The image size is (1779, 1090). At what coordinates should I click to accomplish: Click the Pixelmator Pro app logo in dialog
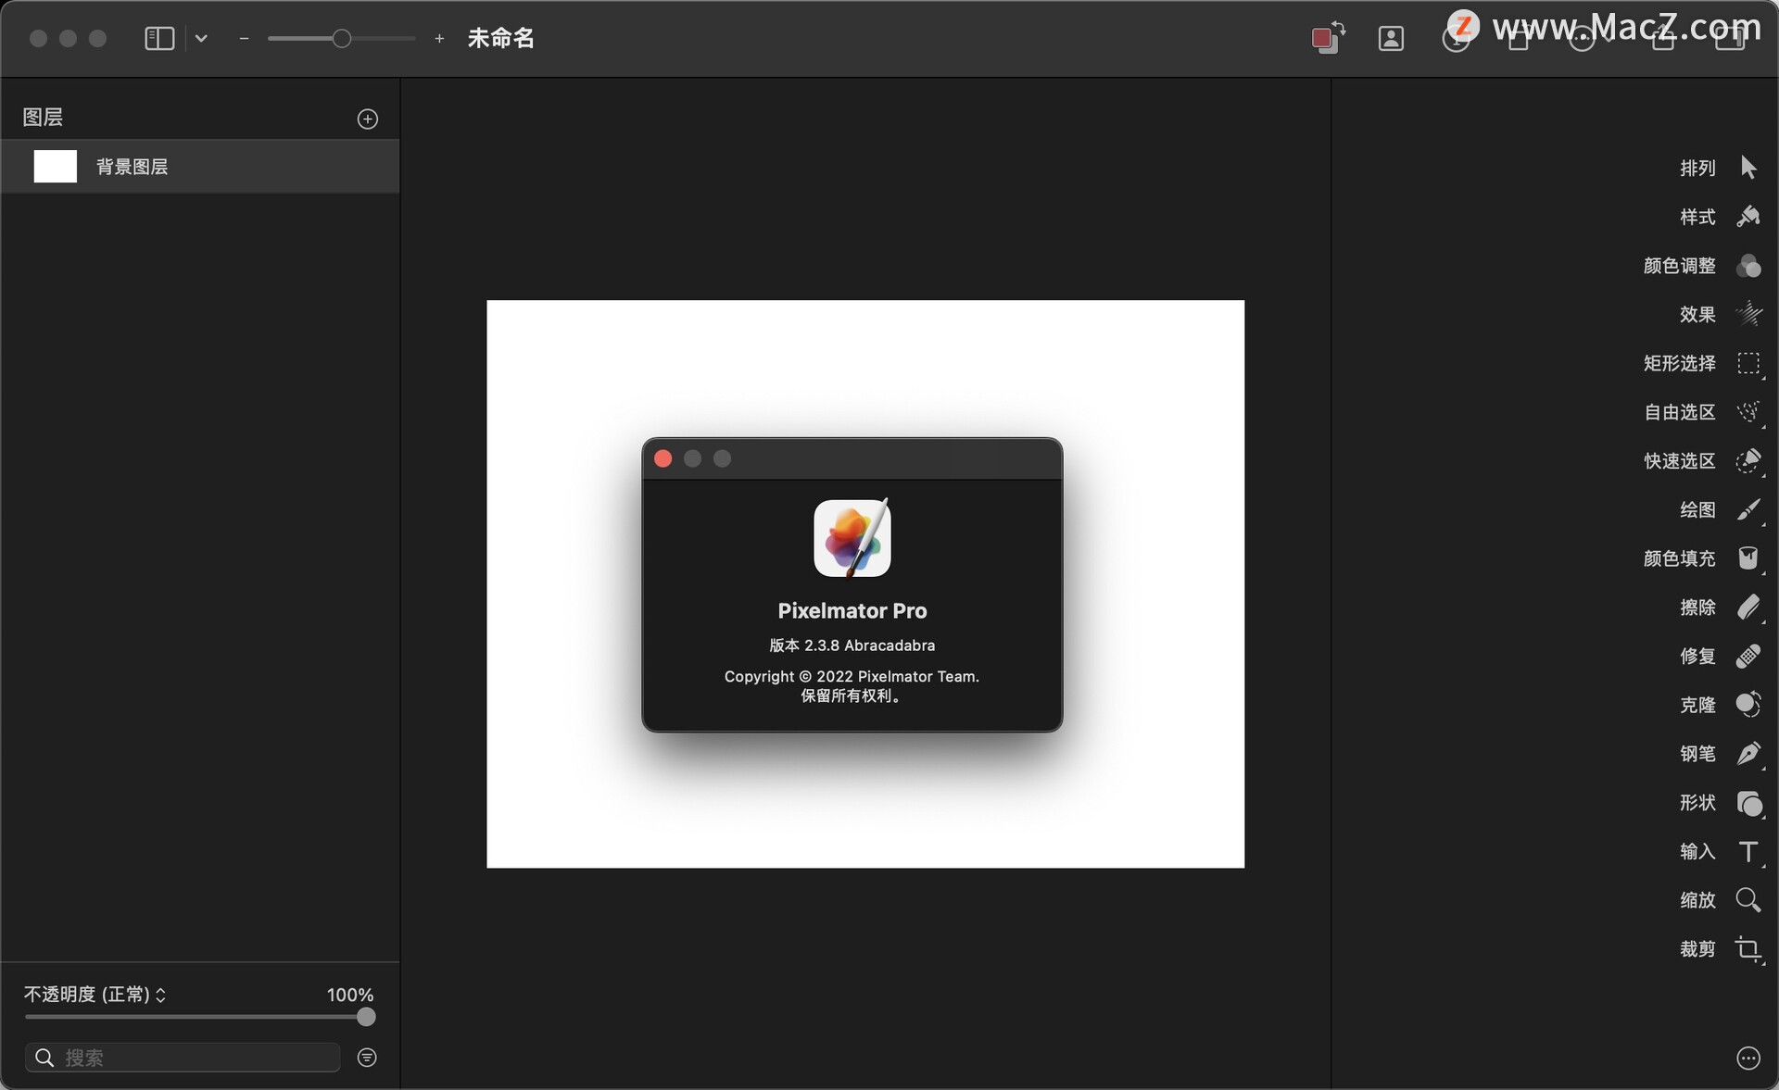point(852,537)
